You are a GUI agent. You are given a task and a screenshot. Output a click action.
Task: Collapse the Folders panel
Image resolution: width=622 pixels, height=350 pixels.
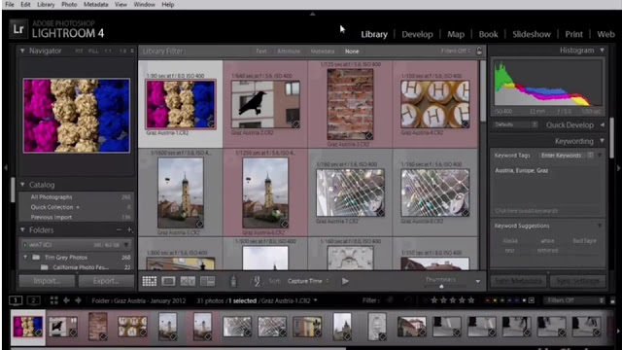click(22, 229)
